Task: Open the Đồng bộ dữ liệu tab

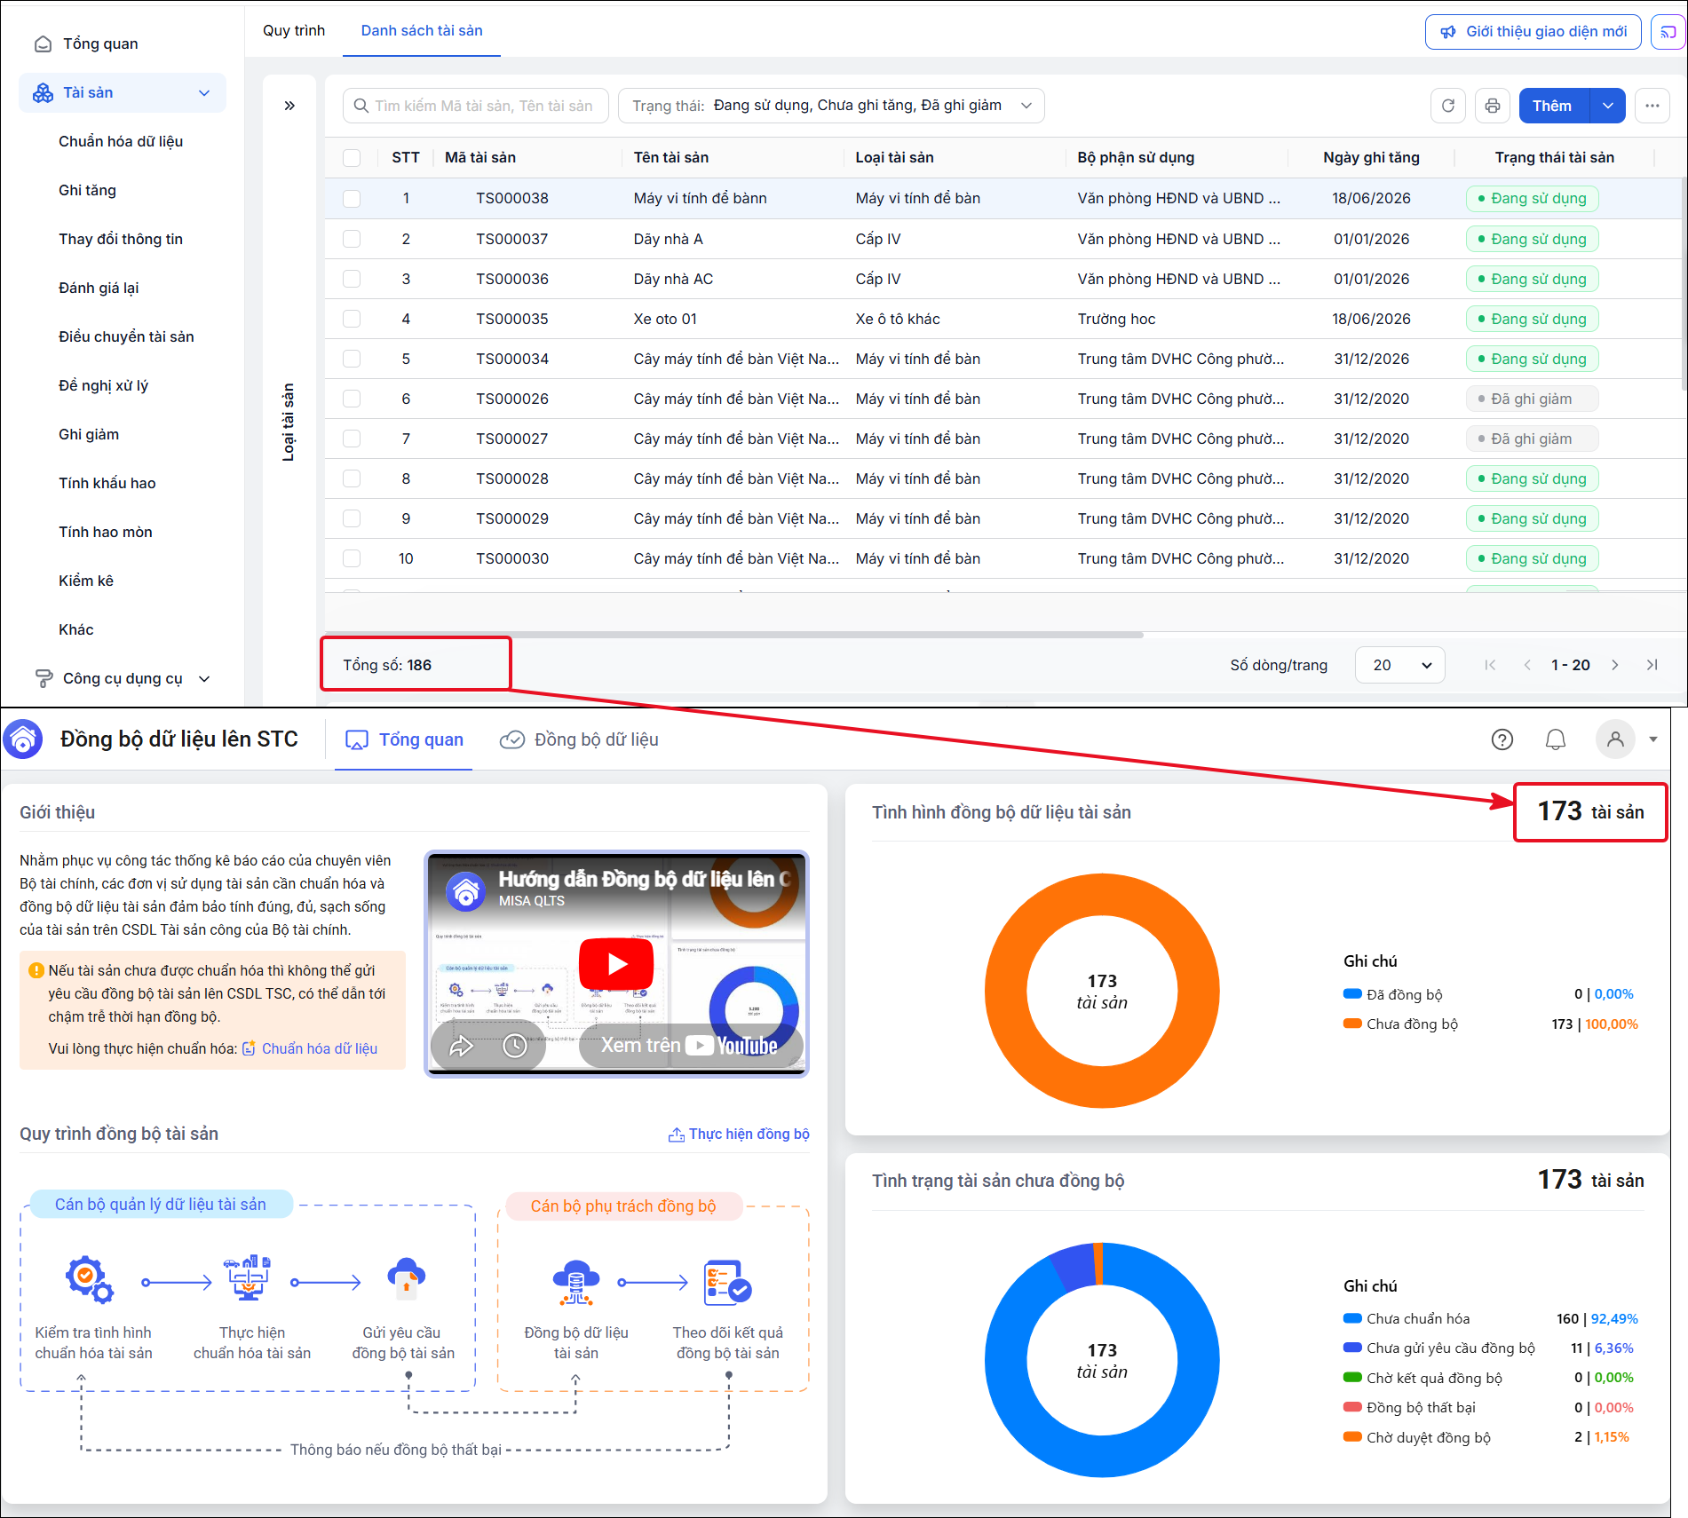Action: pyautogui.click(x=579, y=739)
